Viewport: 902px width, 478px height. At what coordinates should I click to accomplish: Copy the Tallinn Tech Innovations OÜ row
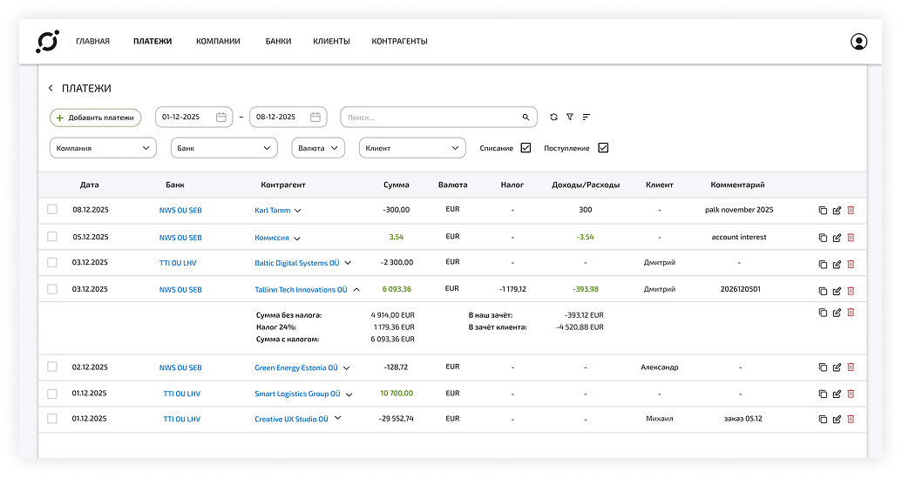point(823,291)
